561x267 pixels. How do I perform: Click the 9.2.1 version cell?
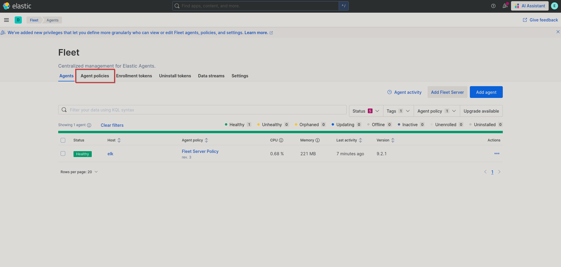[382, 154]
